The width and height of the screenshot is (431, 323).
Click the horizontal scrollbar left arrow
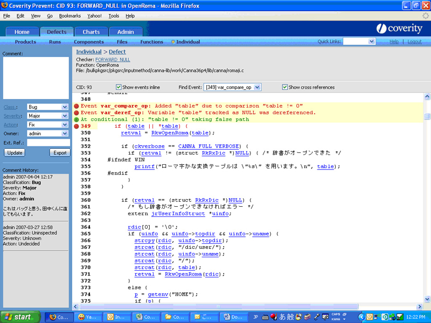[x=76, y=306]
